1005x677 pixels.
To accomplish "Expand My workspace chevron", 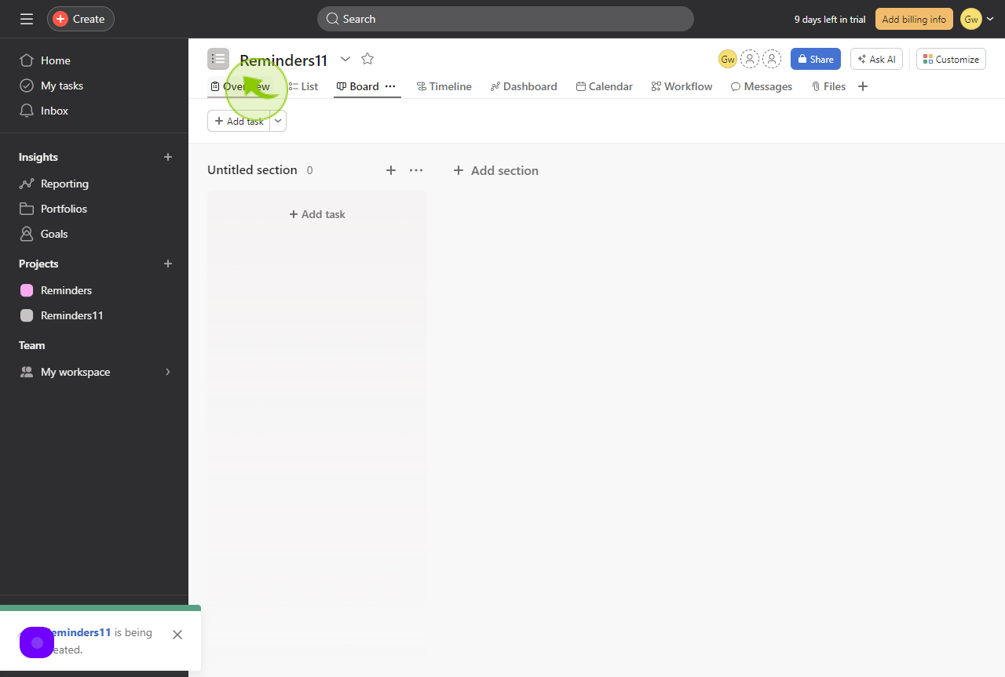I will 167,372.
